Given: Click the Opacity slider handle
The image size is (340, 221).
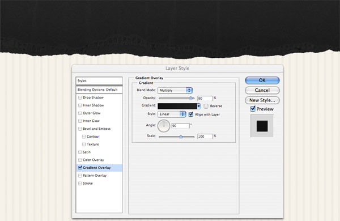Looking at the screenshot, I should click(x=191, y=98).
